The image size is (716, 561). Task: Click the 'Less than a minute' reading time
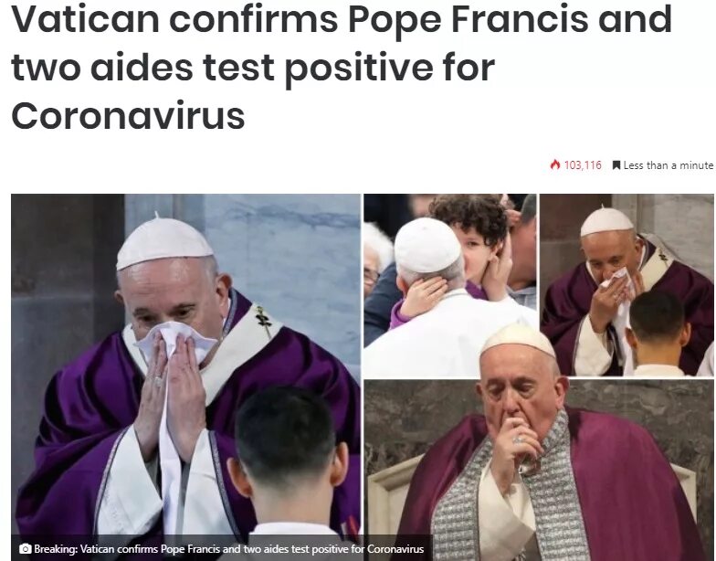669,164
